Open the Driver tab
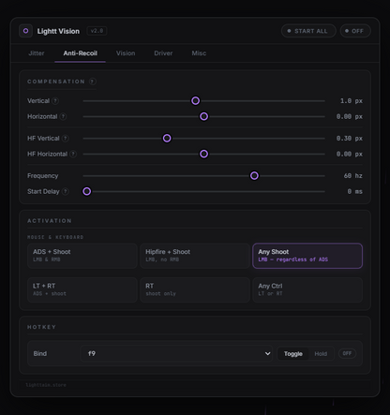Image resolution: width=390 pixels, height=415 pixels. [163, 53]
